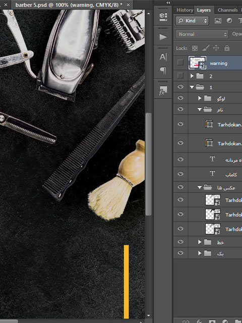Click the lock transparent pixels icon
This screenshot has height=323, width=242.
[195, 48]
